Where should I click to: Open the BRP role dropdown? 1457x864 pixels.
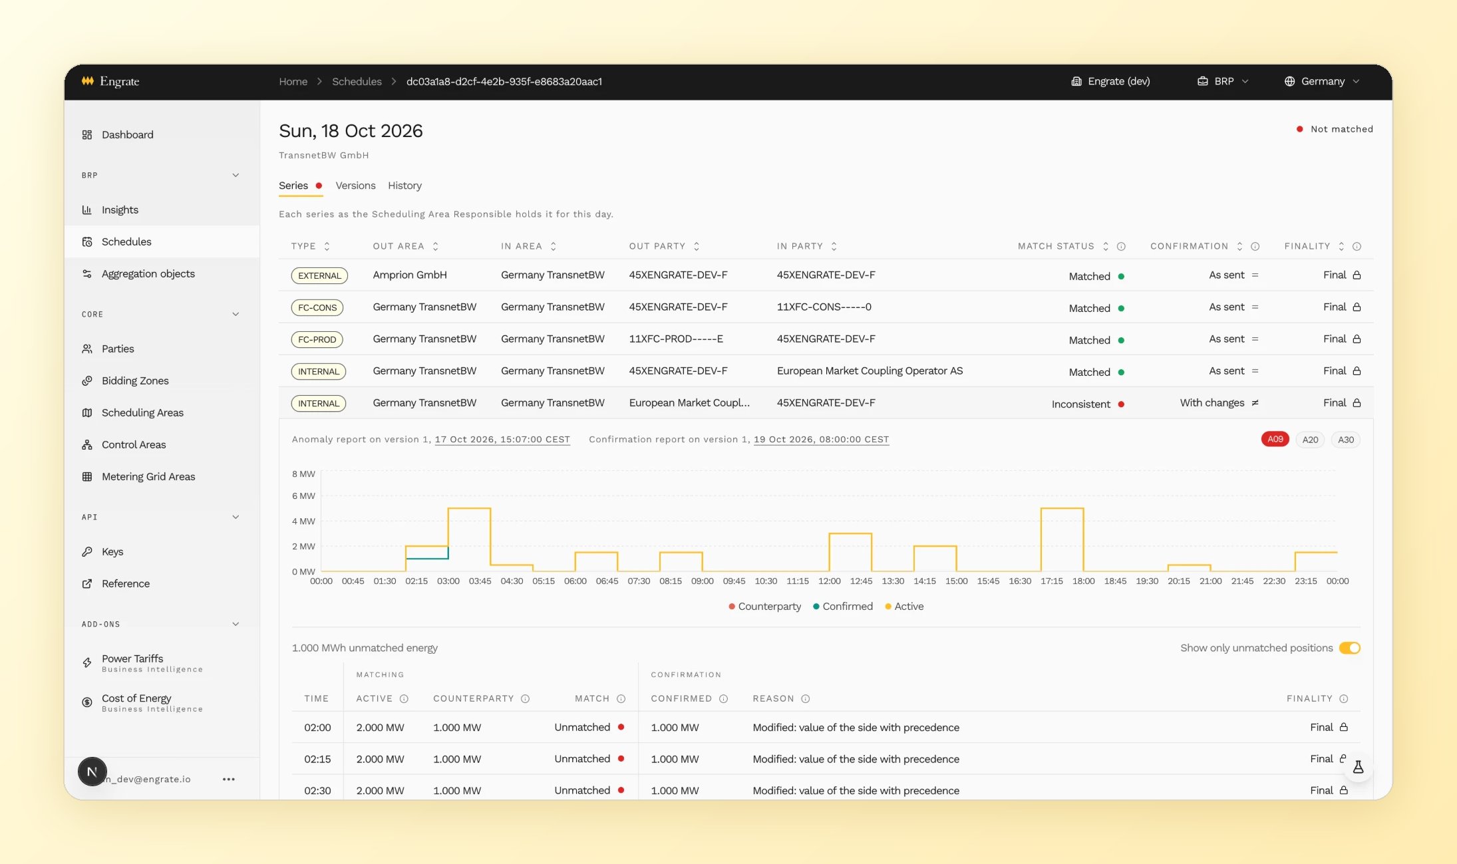1223,81
